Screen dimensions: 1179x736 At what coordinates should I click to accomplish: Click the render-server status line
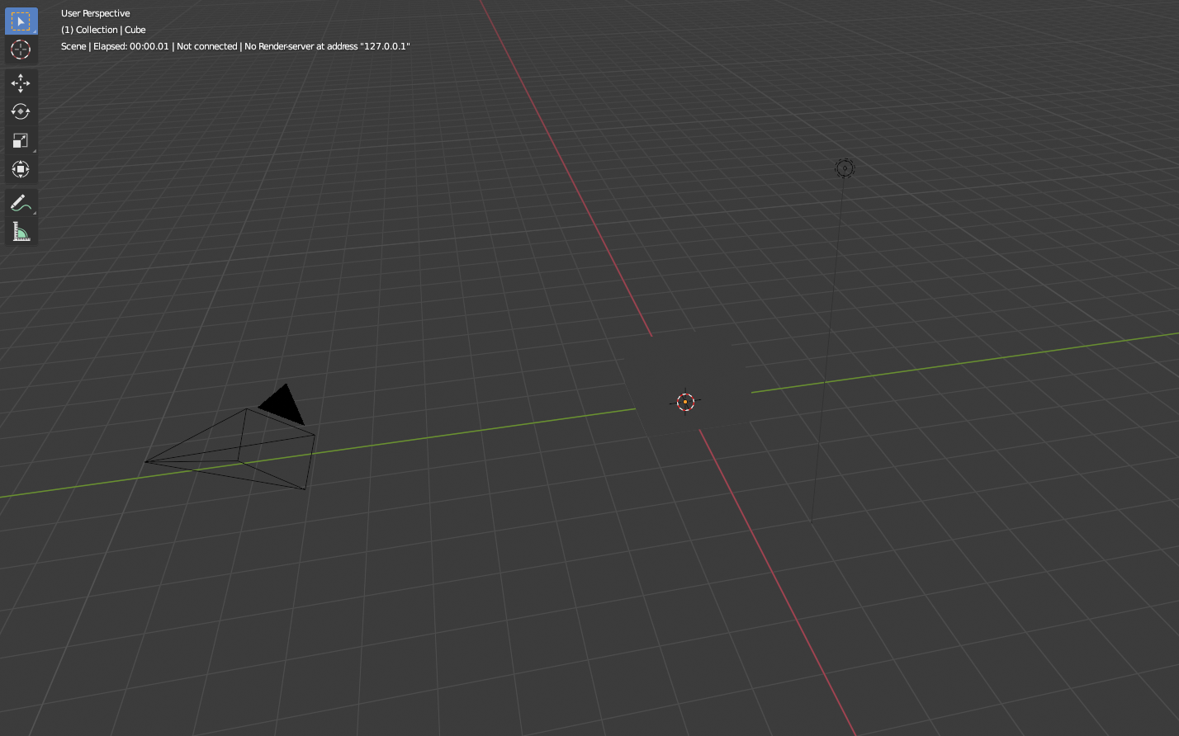235,46
